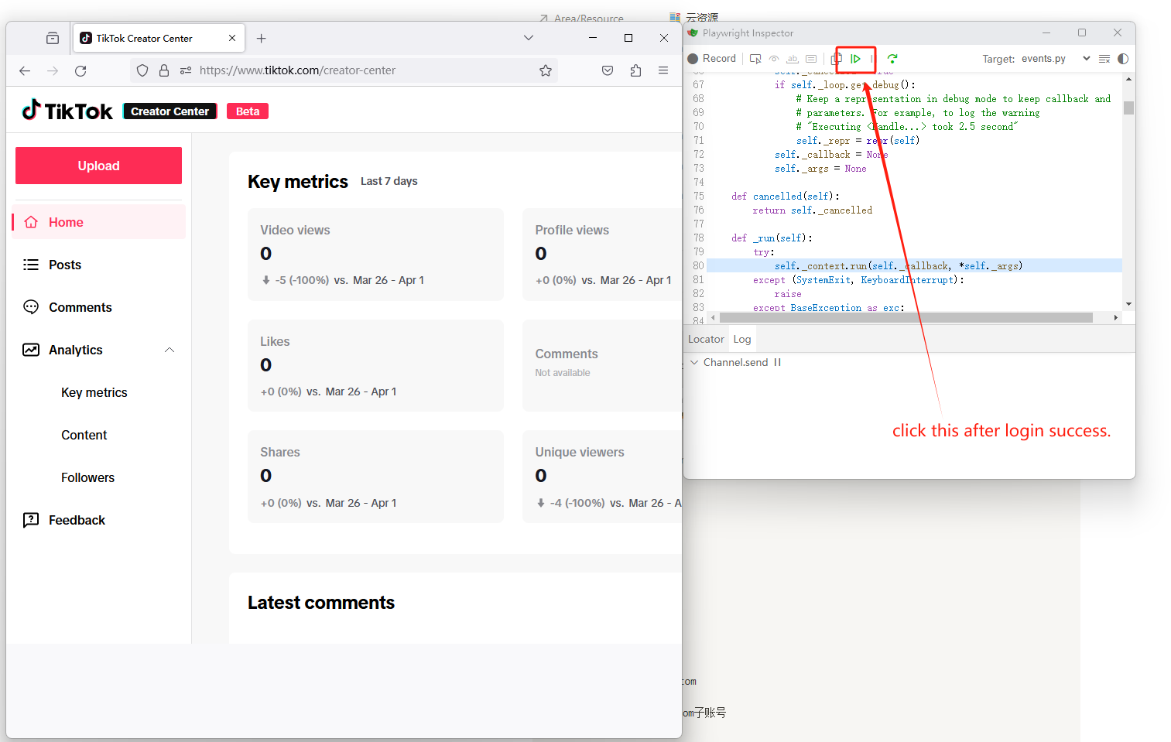Switch to the Log tab
Screen dimensions: 1171x742
click(x=742, y=339)
